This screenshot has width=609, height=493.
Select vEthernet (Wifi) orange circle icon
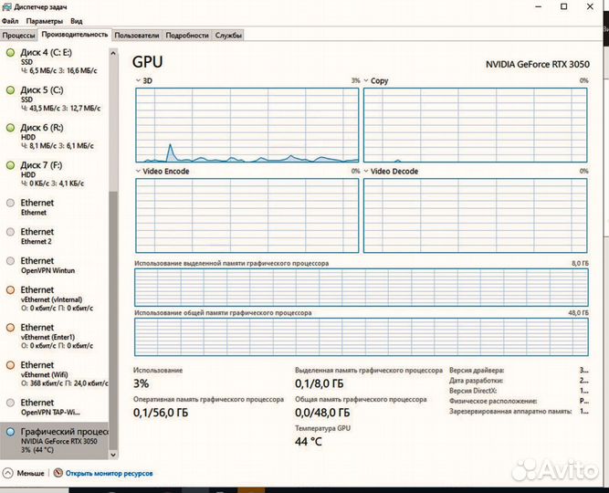pos(10,365)
